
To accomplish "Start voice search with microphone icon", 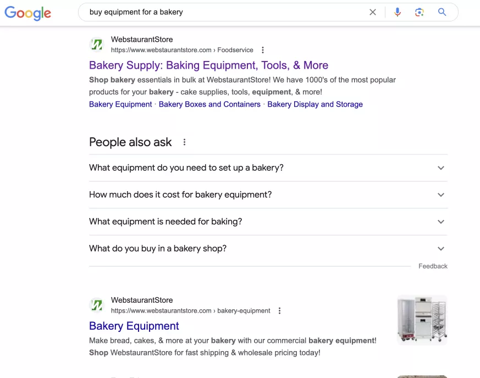I will coord(398,12).
